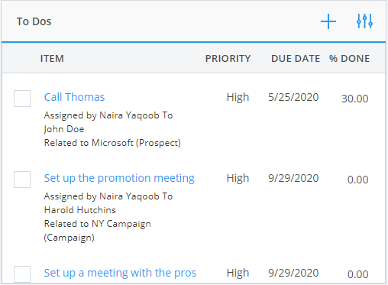Image resolution: width=388 pixels, height=285 pixels.
Task: Open the Call Thomas task link
Action: click(x=74, y=97)
